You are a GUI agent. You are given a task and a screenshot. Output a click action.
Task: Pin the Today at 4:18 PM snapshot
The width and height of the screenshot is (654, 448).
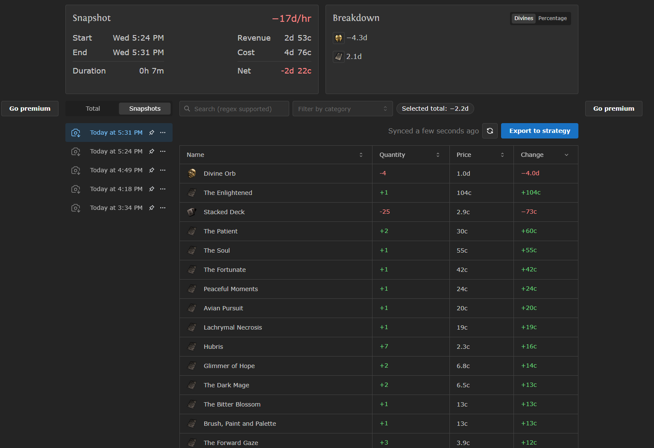click(152, 189)
